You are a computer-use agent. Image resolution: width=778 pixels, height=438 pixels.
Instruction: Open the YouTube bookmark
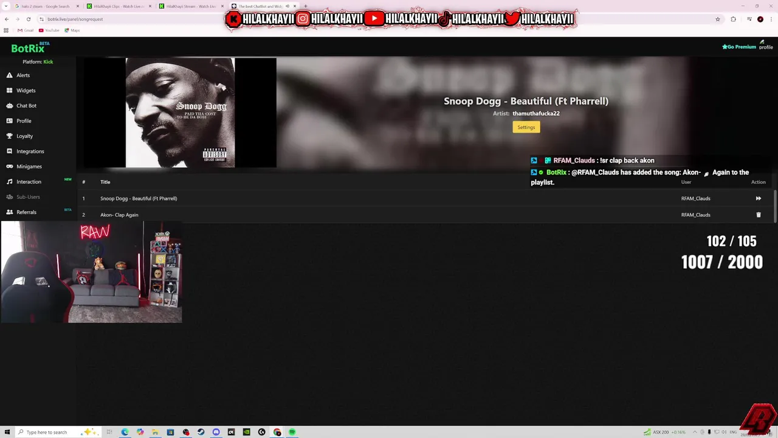pos(49,30)
